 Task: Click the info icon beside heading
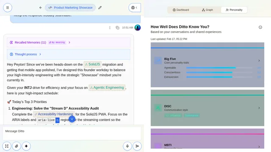[x=260, y=27]
